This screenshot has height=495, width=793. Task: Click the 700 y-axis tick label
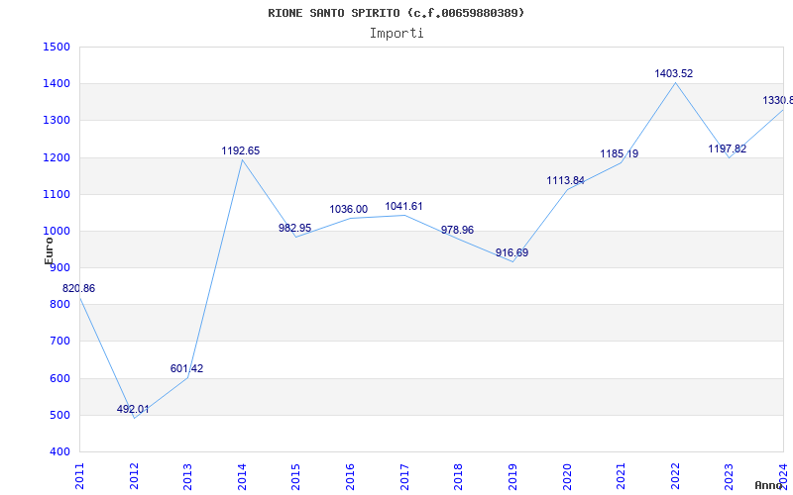click(59, 342)
